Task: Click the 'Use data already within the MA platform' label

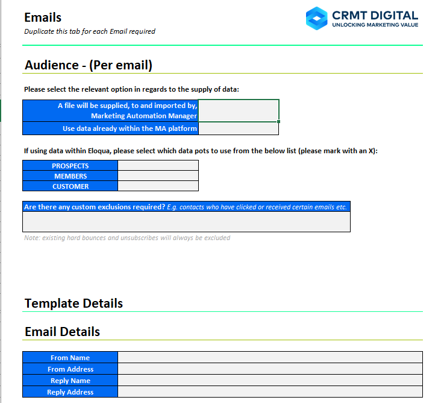Action: pyautogui.click(x=110, y=129)
